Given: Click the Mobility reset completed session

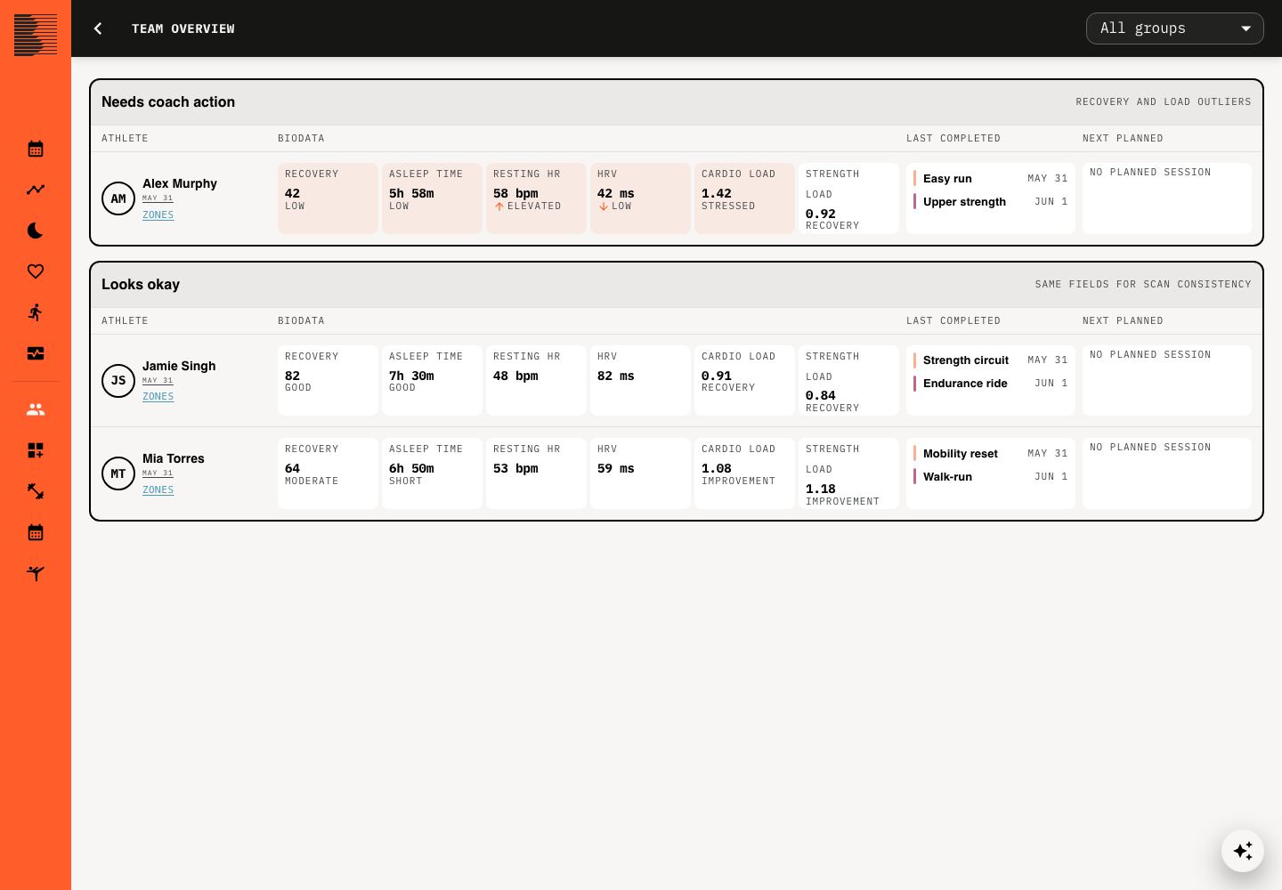Looking at the screenshot, I should click(x=991, y=453).
